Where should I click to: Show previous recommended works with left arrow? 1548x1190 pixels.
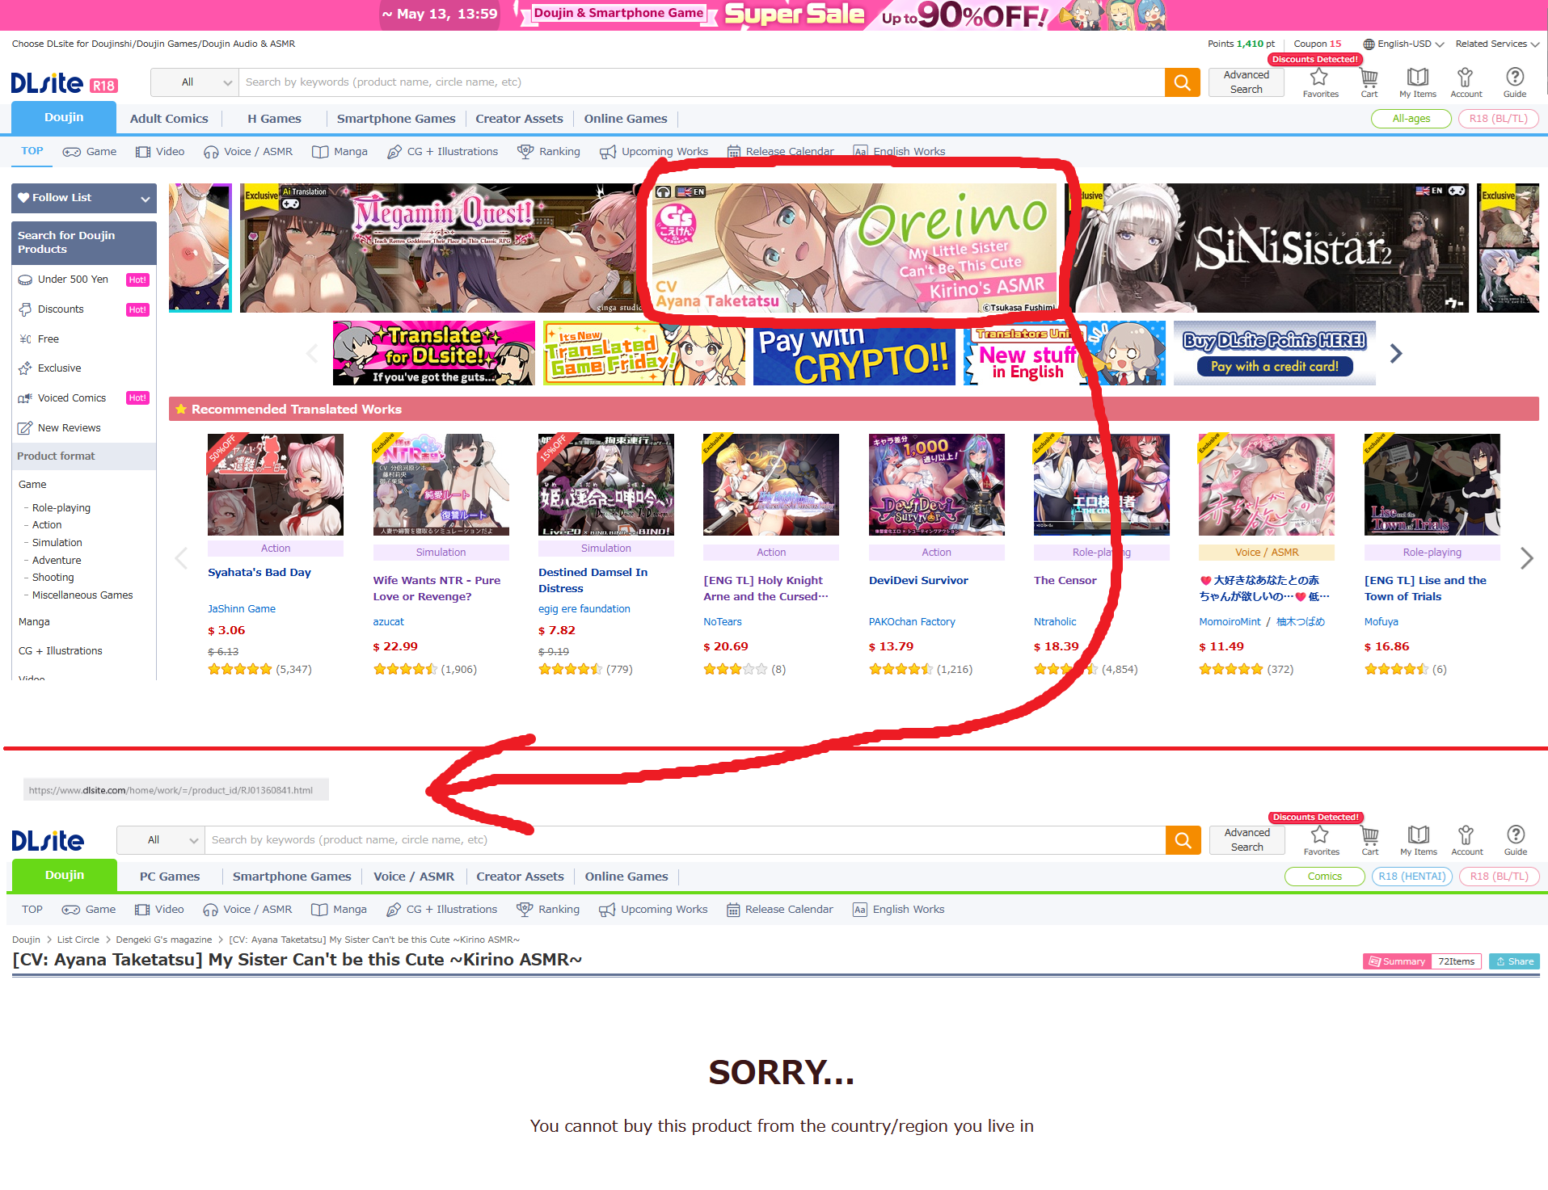coord(181,558)
